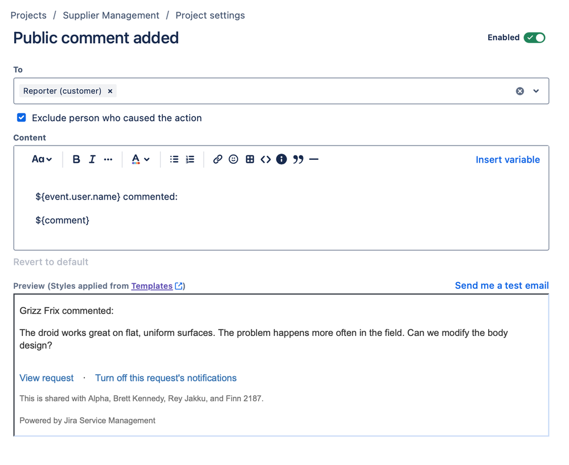This screenshot has height=465, width=569.
Task: Click the Reporter (customer) tag label
Action: tap(63, 91)
